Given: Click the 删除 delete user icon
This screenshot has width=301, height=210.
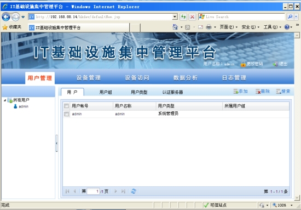Looking at the screenshot, I should (x=258, y=92).
